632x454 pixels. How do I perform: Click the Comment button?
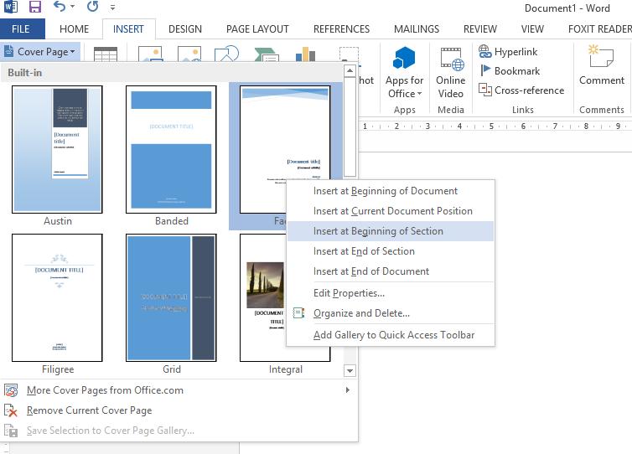tap(601, 65)
